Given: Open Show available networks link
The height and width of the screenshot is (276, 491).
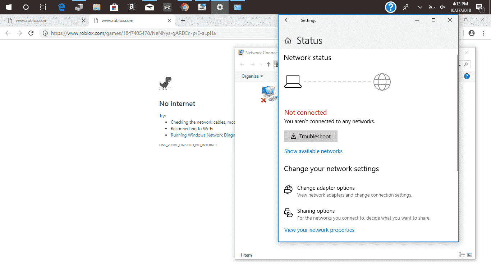Looking at the screenshot, I should [313, 151].
